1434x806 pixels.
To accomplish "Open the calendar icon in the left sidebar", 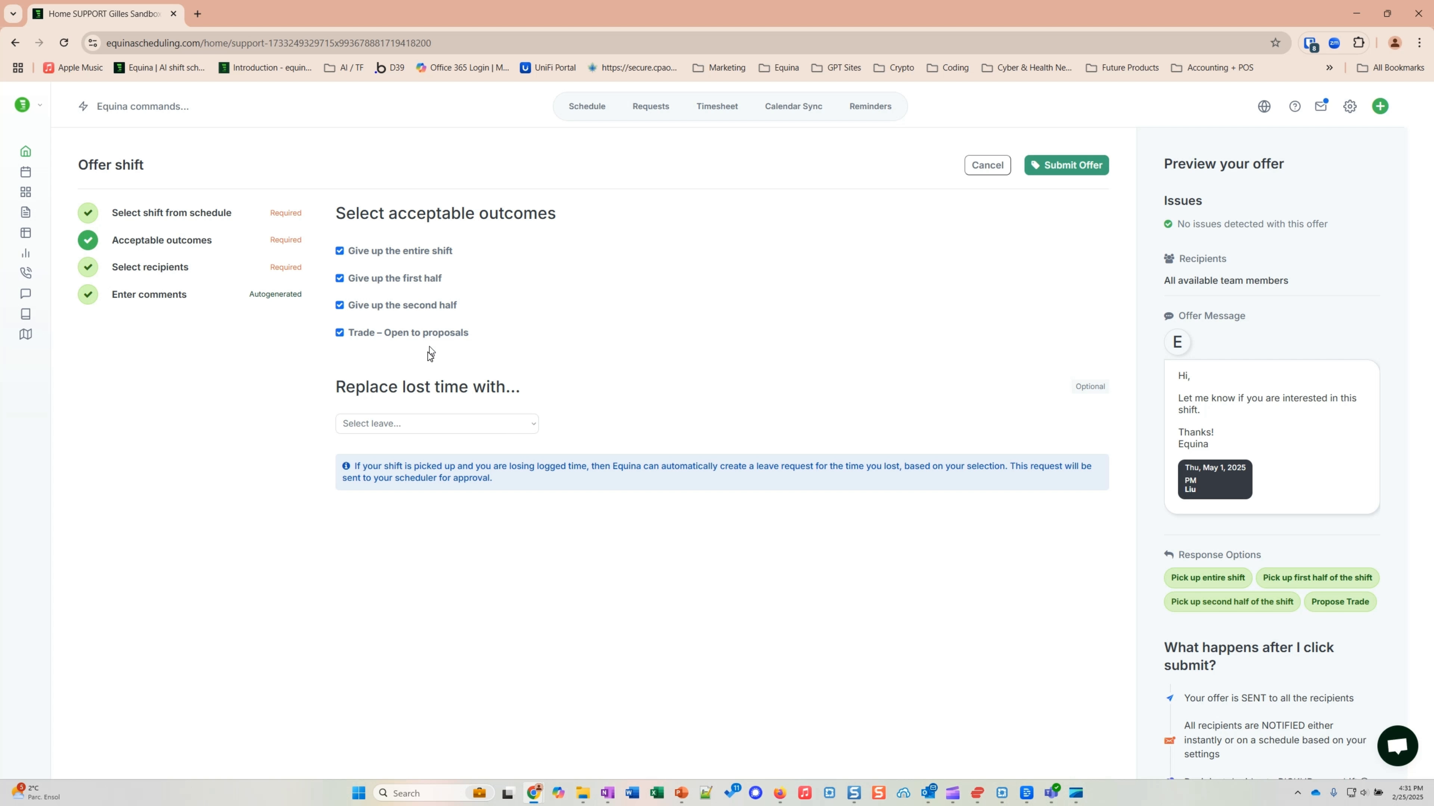I will (26, 171).
